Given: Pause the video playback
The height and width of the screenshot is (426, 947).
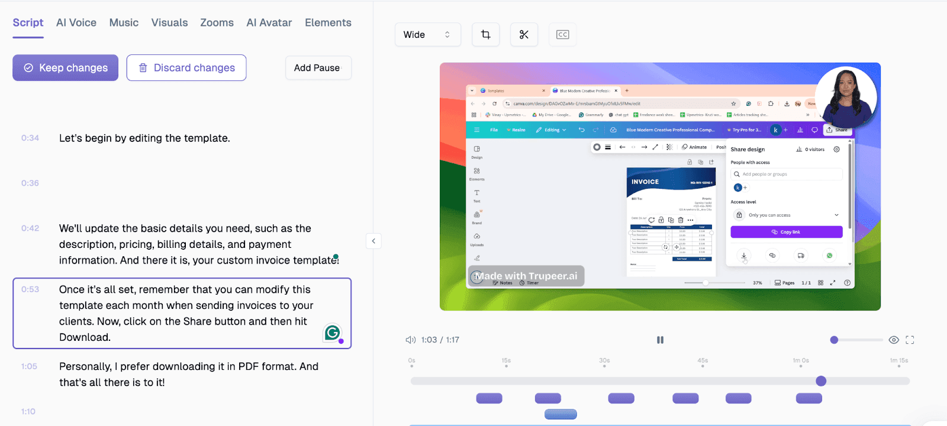Looking at the screenshot, I should (660, 340).
